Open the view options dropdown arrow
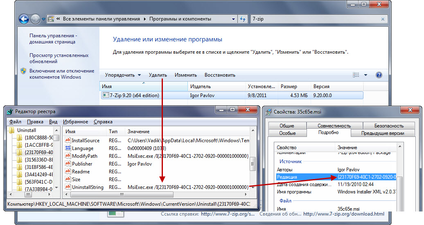This screenshot has width=424, height=225. [x=365, y=75]
